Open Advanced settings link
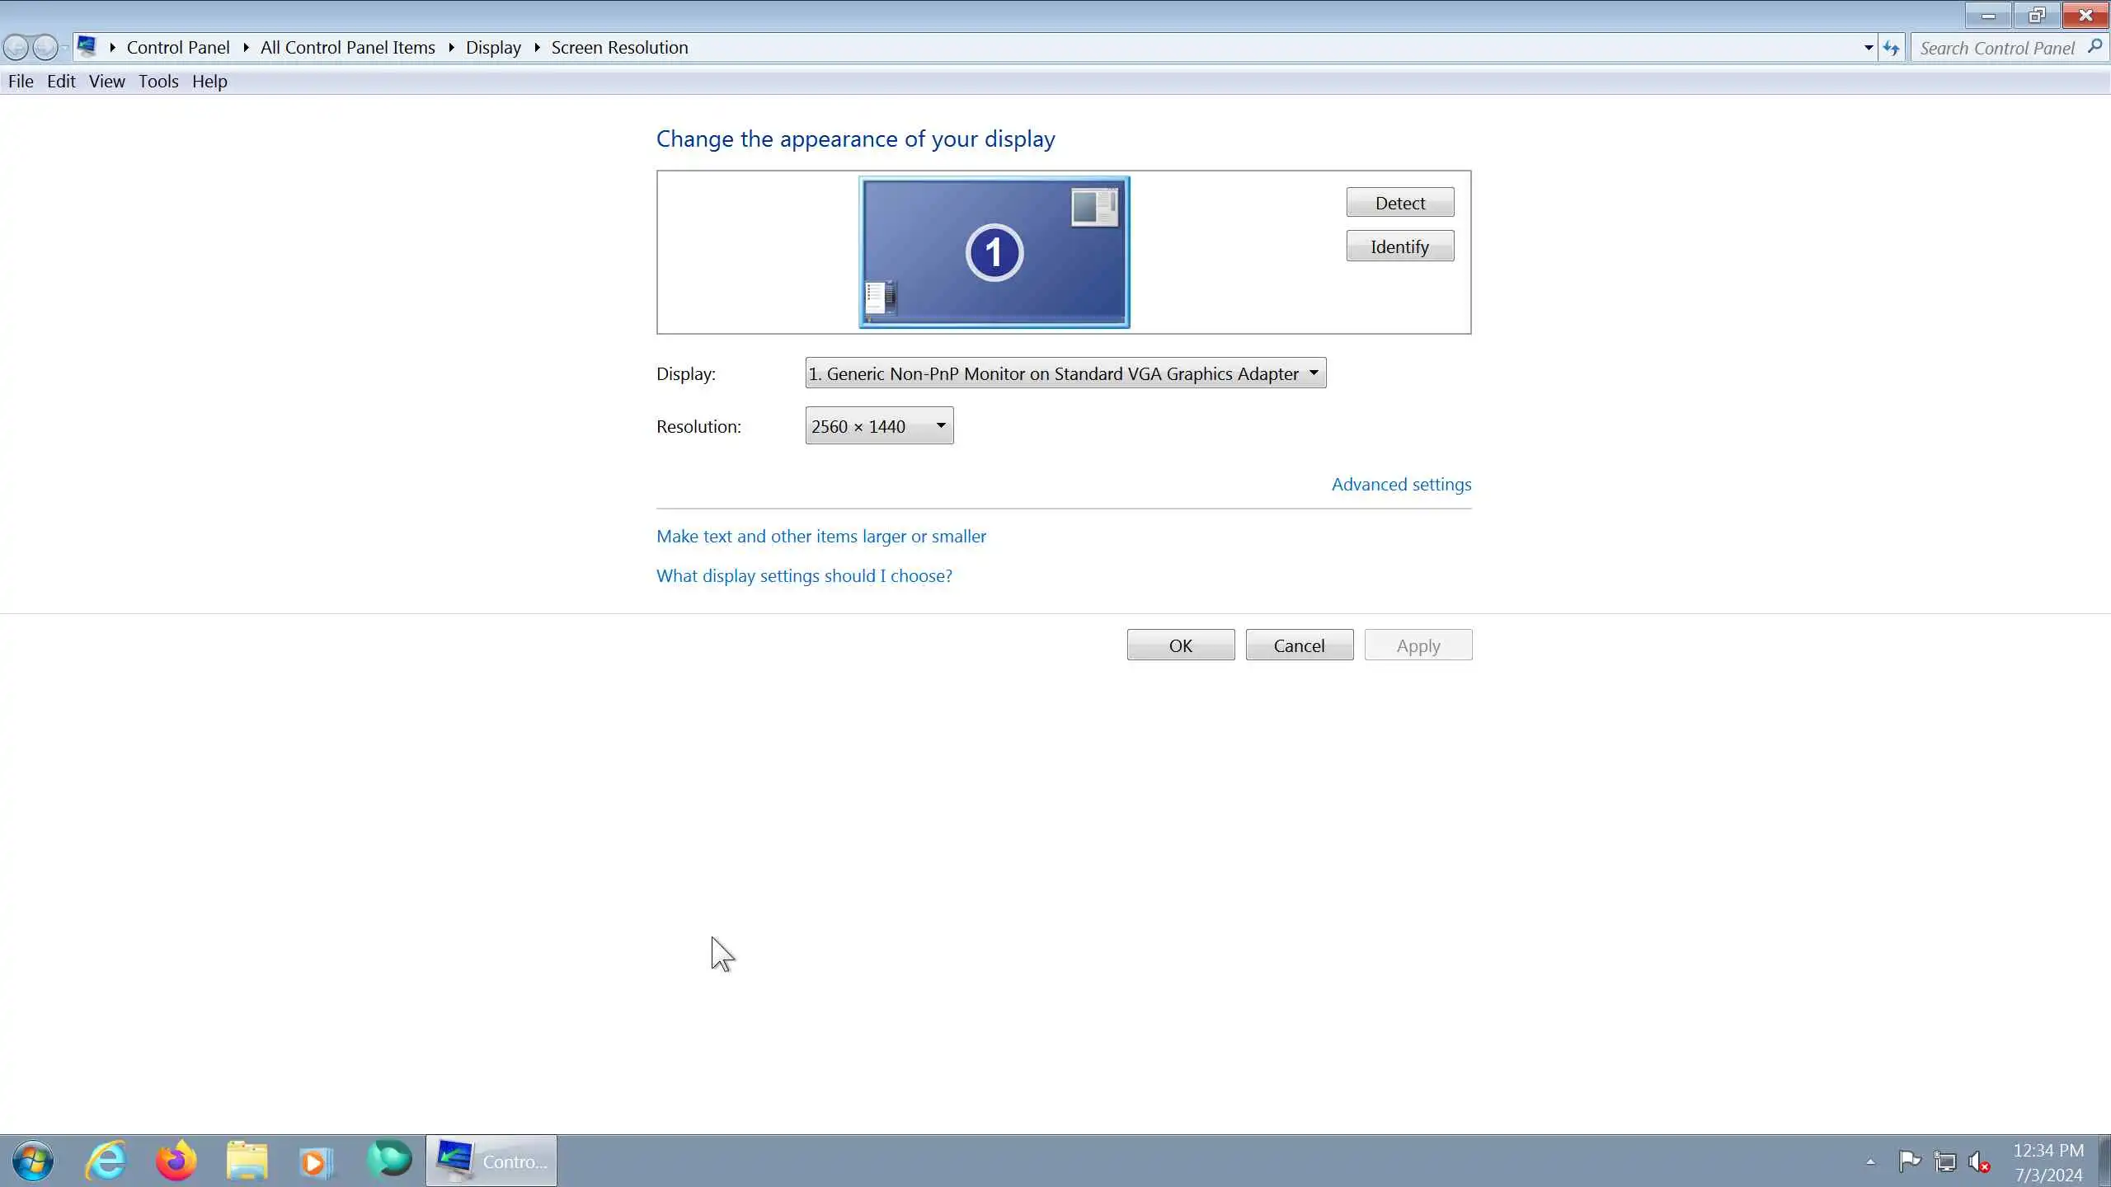 pyautogui.click(x=1401, y=485)
